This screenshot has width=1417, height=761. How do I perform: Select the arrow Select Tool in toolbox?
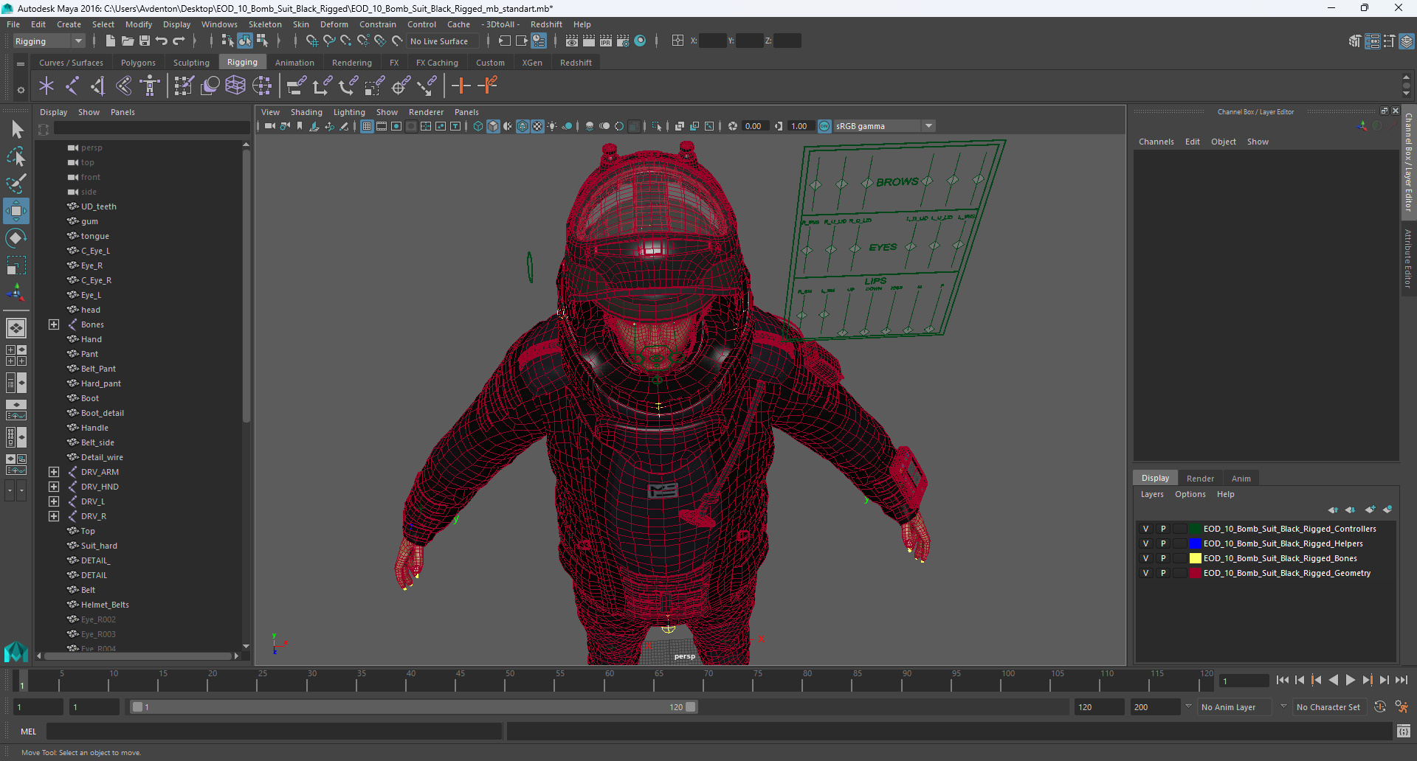pos(16,130)
